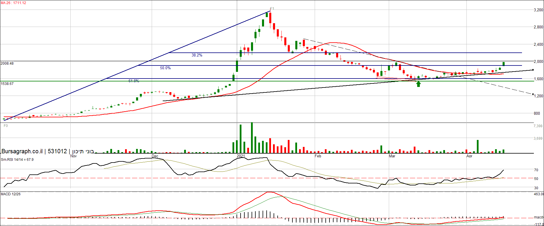Screen dimensions: 544x226
Task: Click the 1538.67 support level label
Action: [x=7, y=83]
